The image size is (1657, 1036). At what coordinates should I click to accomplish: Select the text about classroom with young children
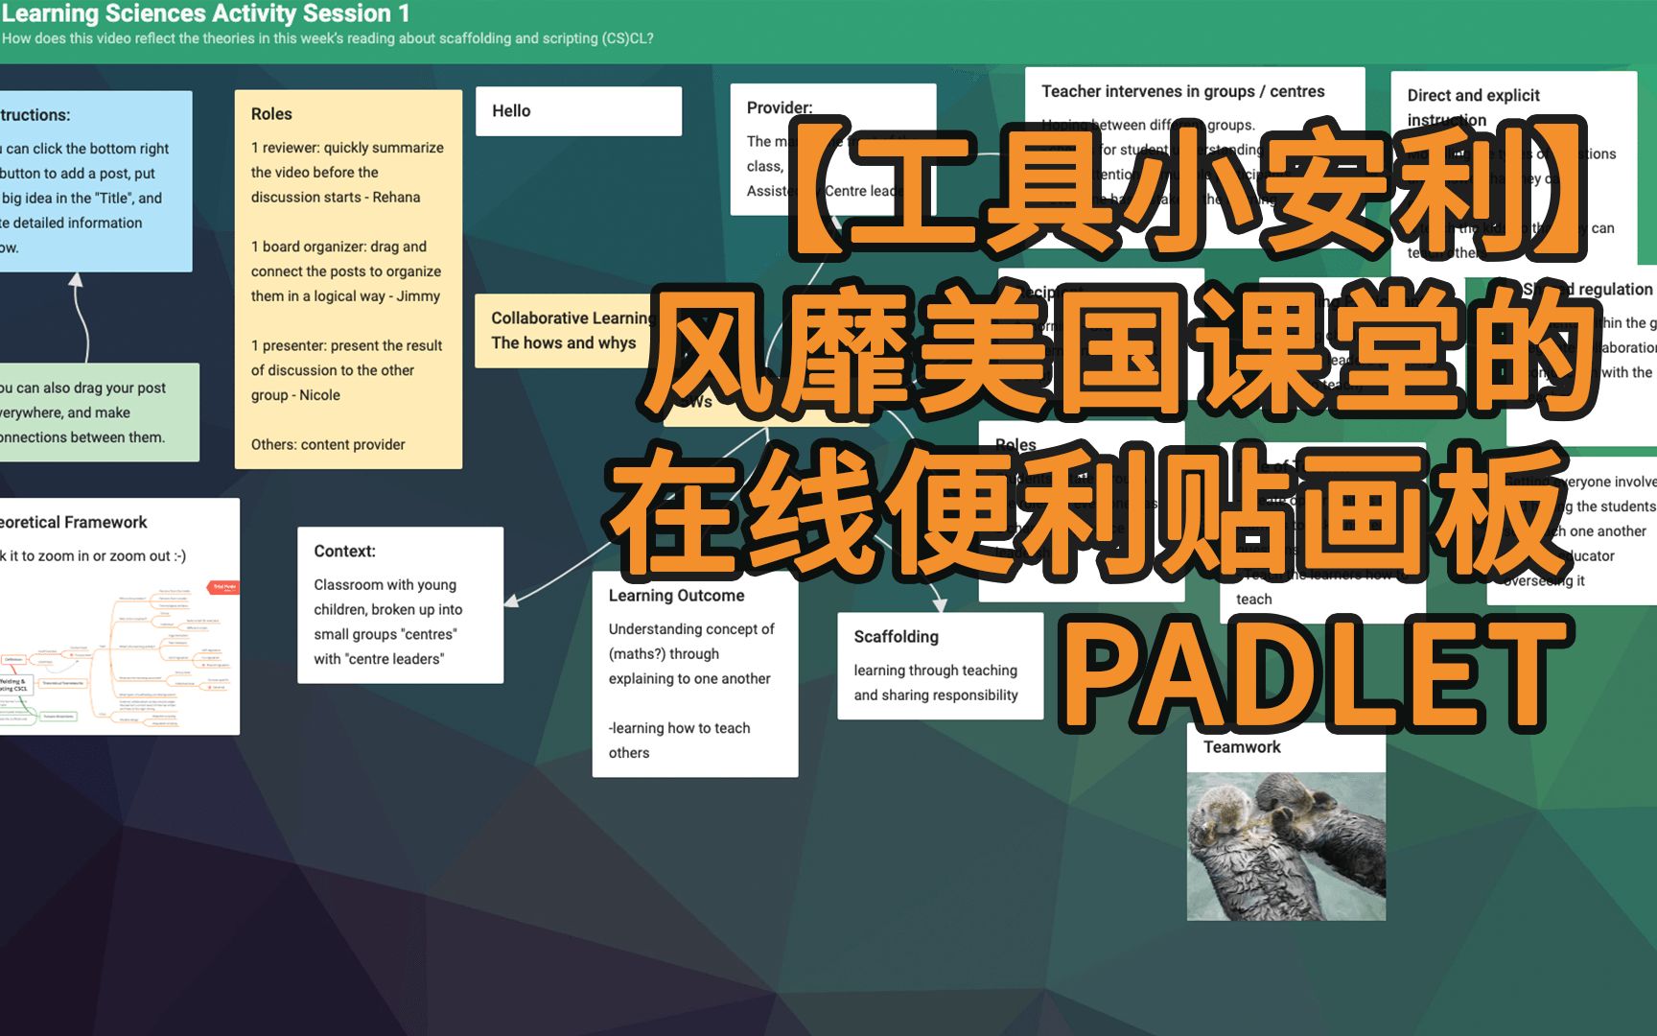[x=388, y=622]
